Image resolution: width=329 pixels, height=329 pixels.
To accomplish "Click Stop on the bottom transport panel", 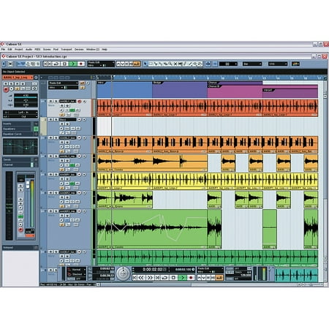I will tap(173, 278).
